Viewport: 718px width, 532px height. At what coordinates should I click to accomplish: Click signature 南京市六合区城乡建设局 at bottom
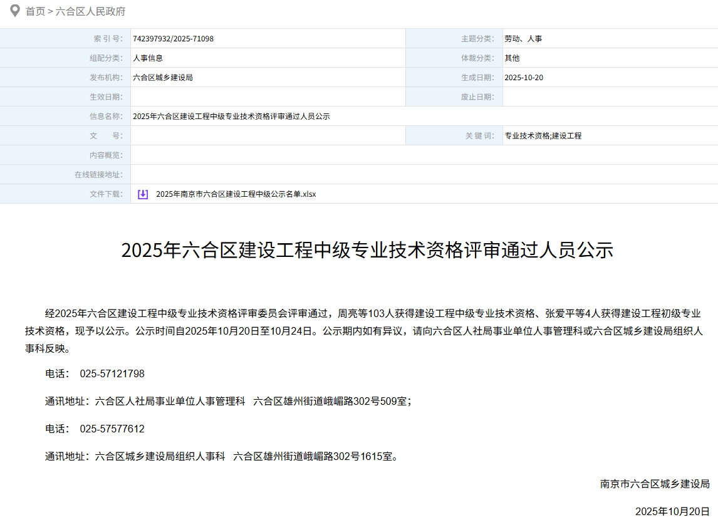point(654,484)
